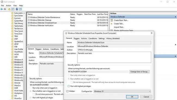The width and height of the screenshot is (177, 100).
Task: Click the Subscription folder icon in tree
Action: (12, 13)
